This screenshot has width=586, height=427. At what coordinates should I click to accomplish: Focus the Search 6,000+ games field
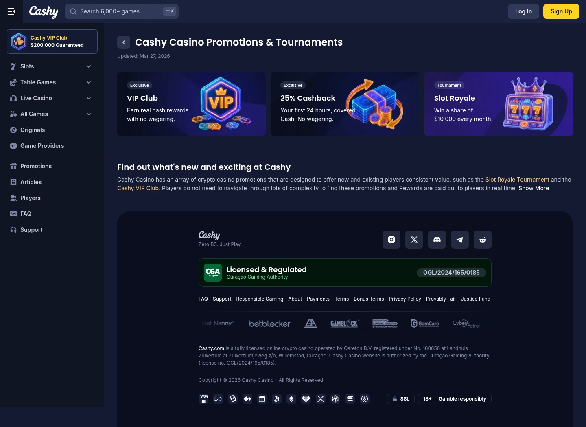(122, 11)
